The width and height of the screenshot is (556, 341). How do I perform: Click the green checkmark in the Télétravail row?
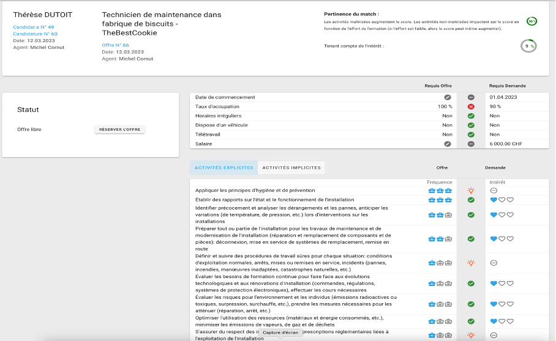[471, 134]
